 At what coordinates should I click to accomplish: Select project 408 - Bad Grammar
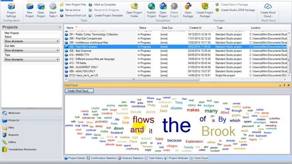176,51
